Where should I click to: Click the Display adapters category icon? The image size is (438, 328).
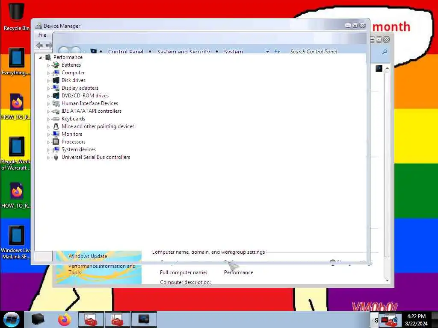click(x=56, y=88)
